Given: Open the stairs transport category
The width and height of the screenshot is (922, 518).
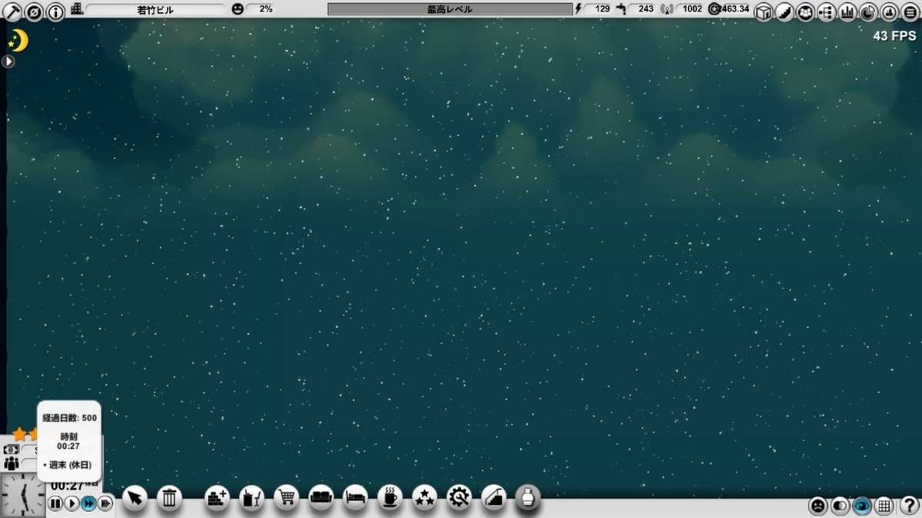Looking at the screenshot, I should [x=493, y=498].
